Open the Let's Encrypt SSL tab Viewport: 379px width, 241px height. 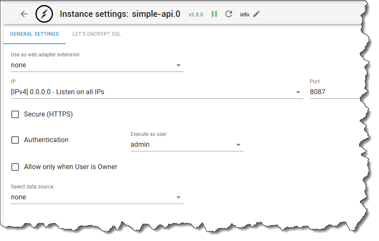[96, 34]
